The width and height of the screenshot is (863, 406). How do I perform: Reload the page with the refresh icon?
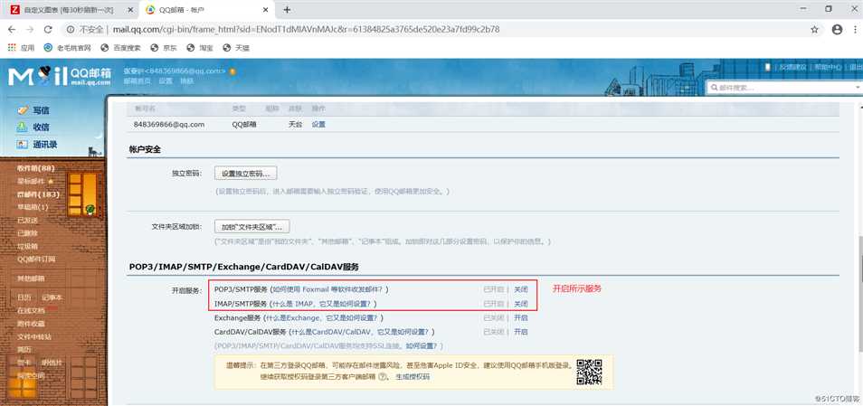pos(48,29)
